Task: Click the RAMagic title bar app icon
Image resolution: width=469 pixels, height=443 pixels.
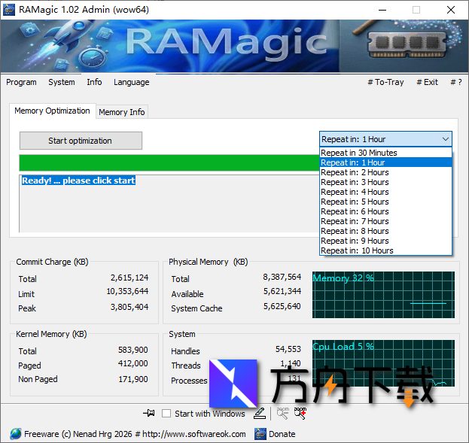Action: [9, 10]
